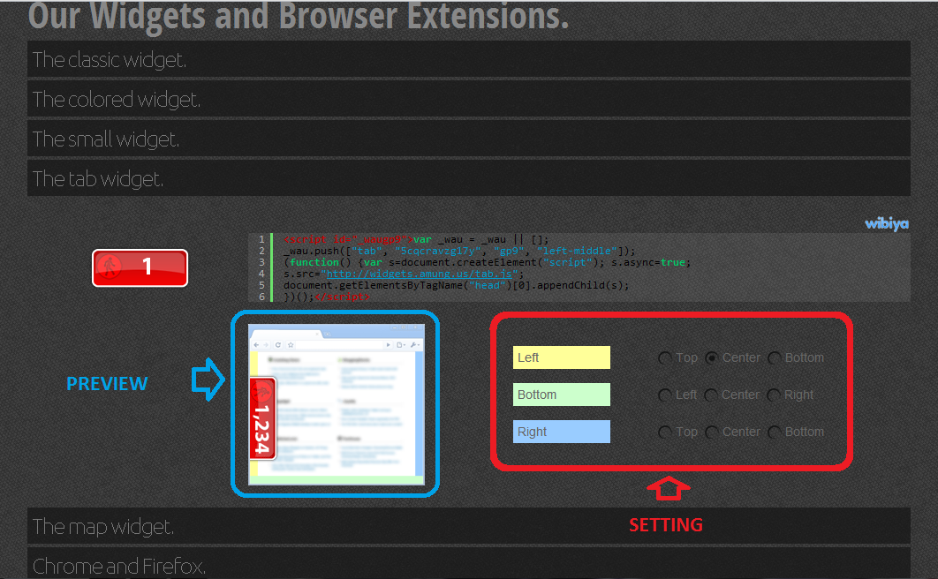
Task: Click the 'Our Widgets and Browser Extensions.' heading
Action: (x=298, y=16)
